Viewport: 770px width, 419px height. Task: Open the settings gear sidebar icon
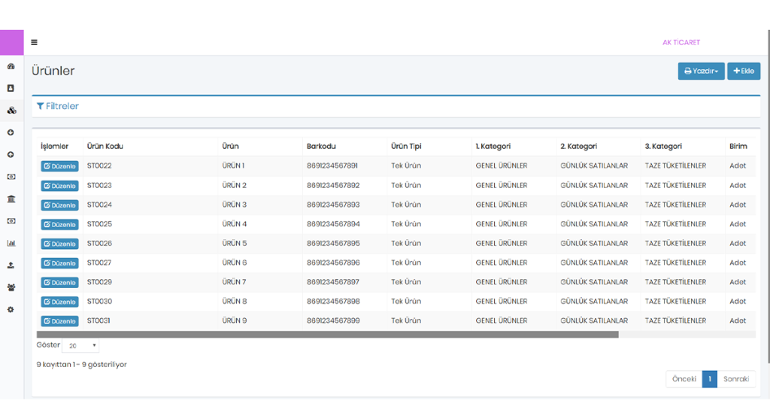click(x=11, y=309)
